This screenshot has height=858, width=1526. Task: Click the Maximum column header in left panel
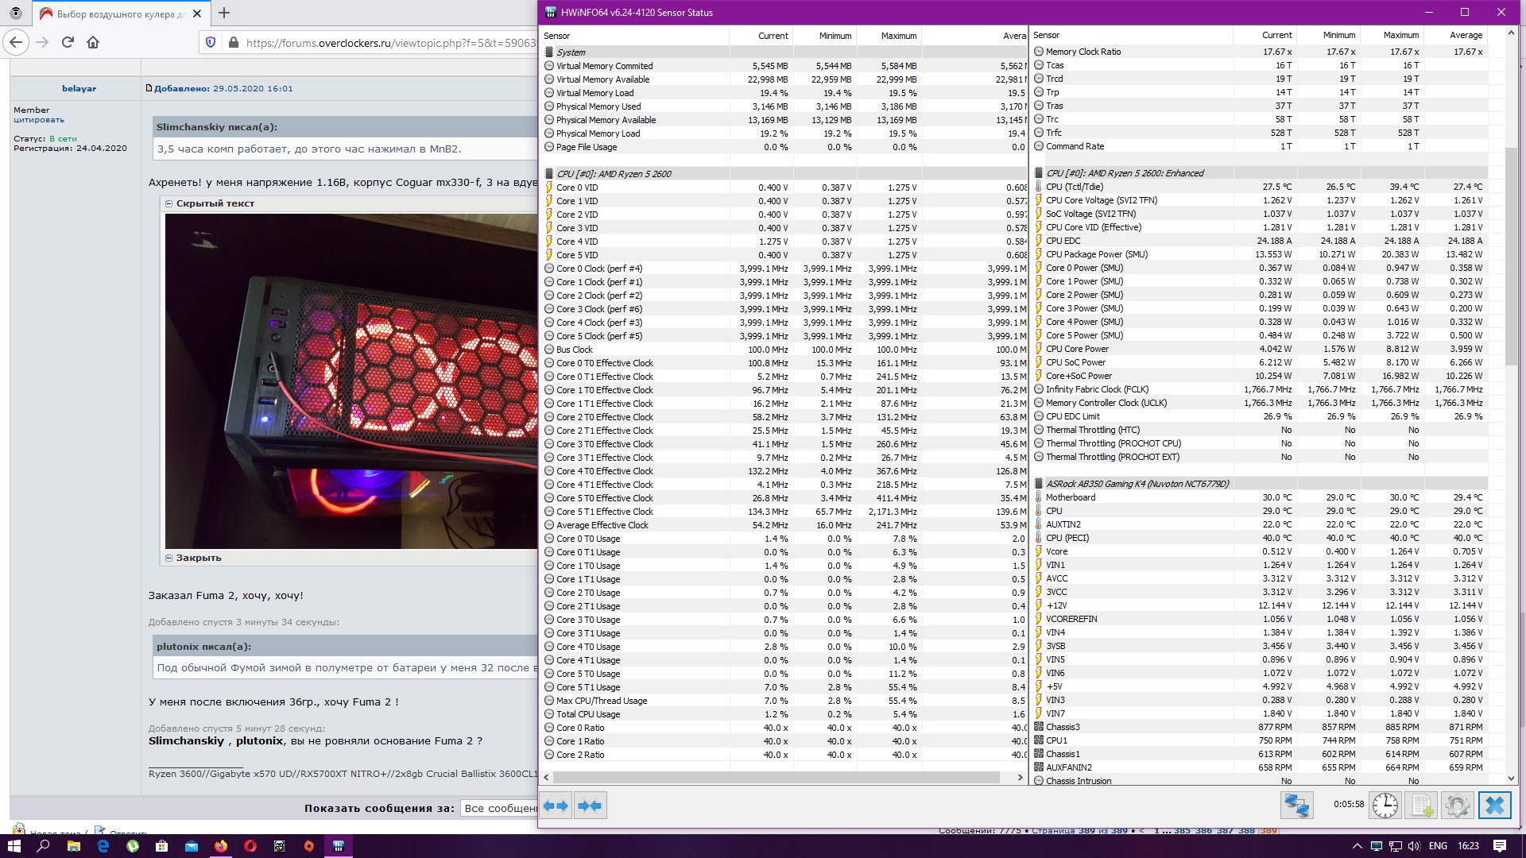pos(898,36)
